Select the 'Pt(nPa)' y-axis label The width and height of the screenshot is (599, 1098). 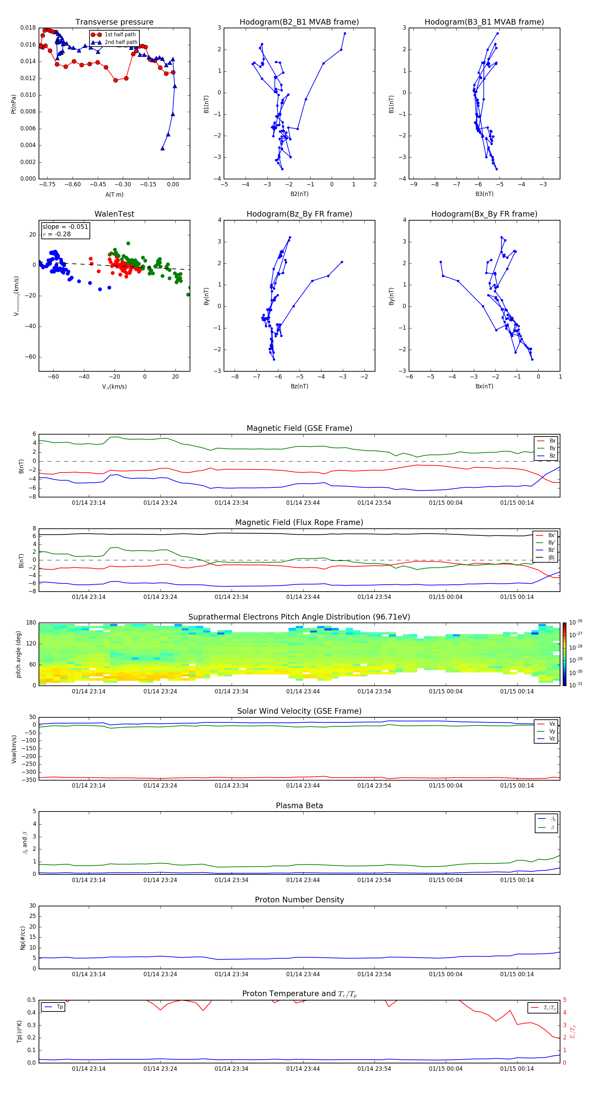(14, 104)
